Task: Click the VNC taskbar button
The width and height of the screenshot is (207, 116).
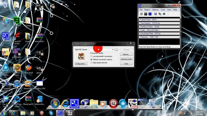Action: click(70, 113)
